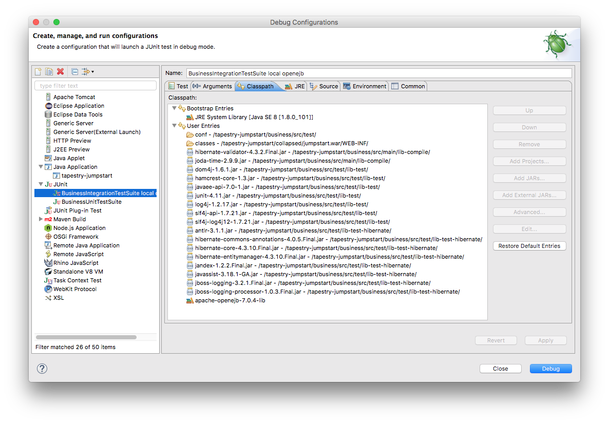Image resolution: width=609 pixels, height=423 pixels.
Task: Click the Standalone V8 VM icon
Action: (x=48, y=272)
